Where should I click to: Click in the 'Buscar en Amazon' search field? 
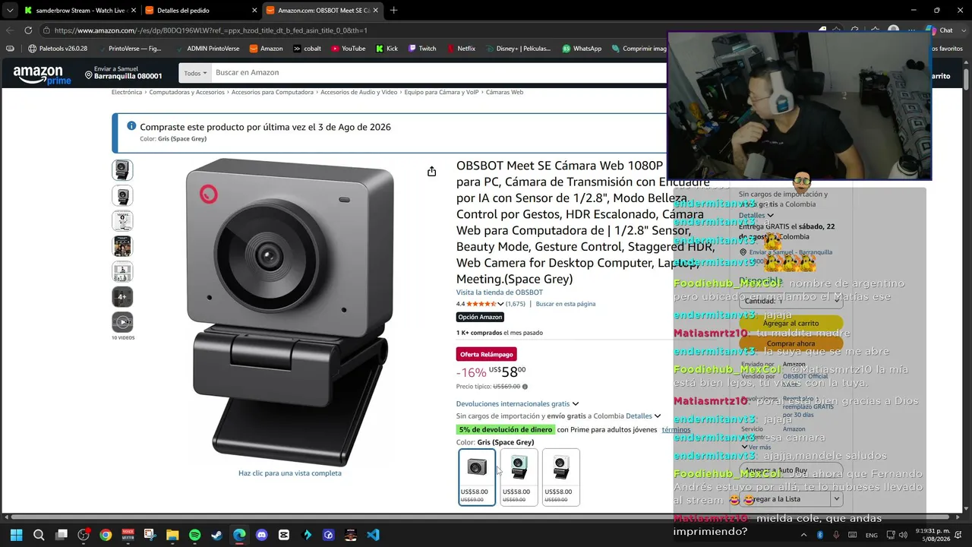(x=437, y=73)
